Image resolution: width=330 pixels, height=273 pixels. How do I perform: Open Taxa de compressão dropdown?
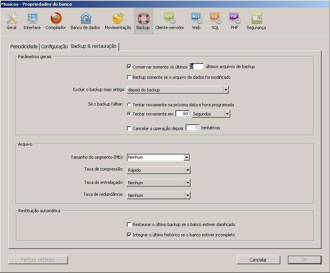point(159,170)
